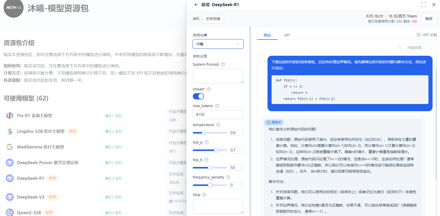
Task: Click the def fib(n) code block
Action: pos(350,90)
